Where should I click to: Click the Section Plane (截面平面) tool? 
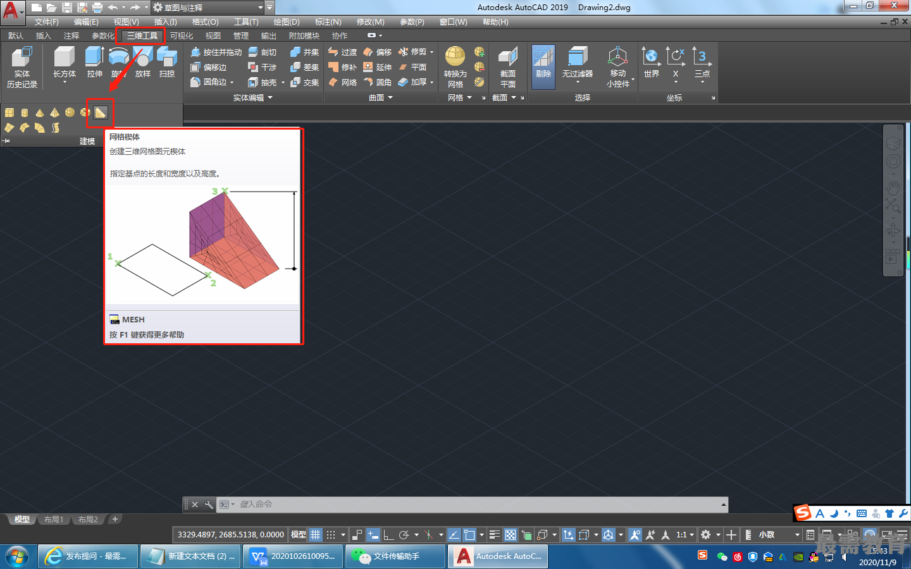508,67
